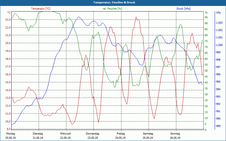This screenshot has height=141, width=226.
Task: Click the '18,0' temperature axis value
Action: click(x=8, y=59)
